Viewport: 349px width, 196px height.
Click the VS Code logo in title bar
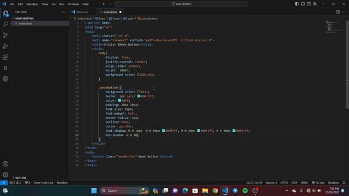[x=4, y=4]
